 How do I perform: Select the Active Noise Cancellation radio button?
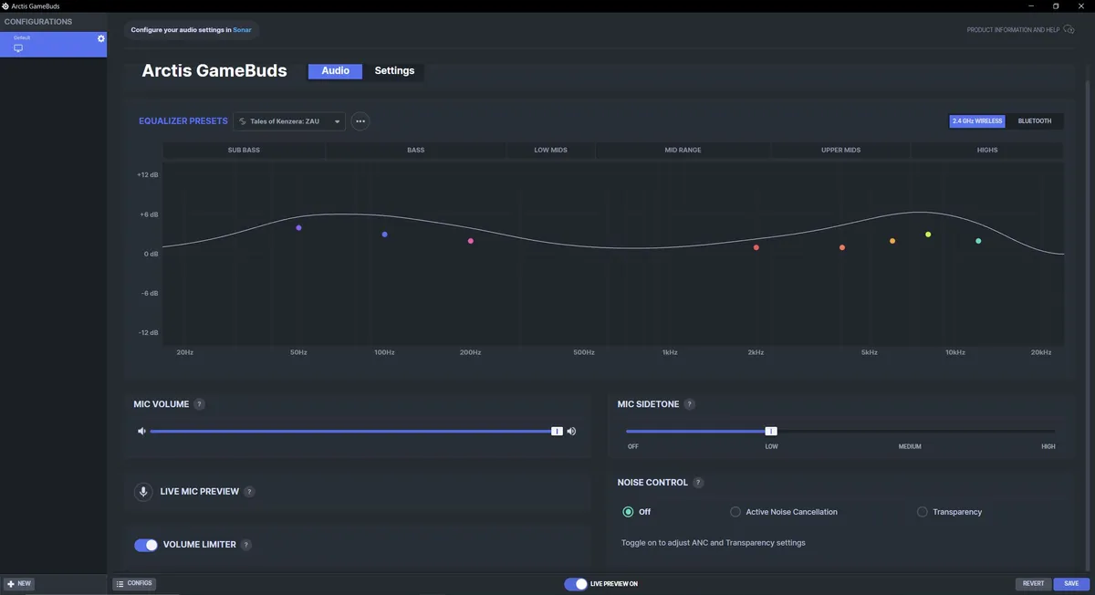tap(735, 512)
